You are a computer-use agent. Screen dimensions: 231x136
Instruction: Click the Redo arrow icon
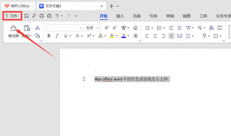(69, 16)
